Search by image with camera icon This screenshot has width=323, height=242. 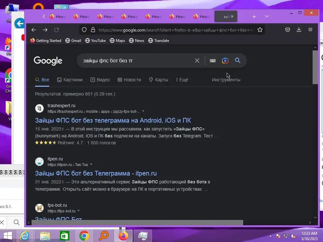tap(225, 60)
